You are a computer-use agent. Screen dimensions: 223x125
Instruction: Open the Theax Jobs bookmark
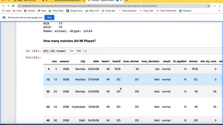(146, 11)
